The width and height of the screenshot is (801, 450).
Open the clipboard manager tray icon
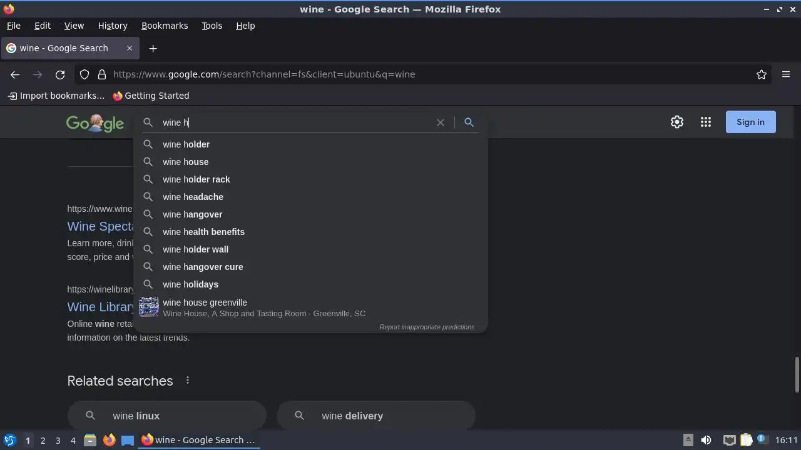pos(746,440)
